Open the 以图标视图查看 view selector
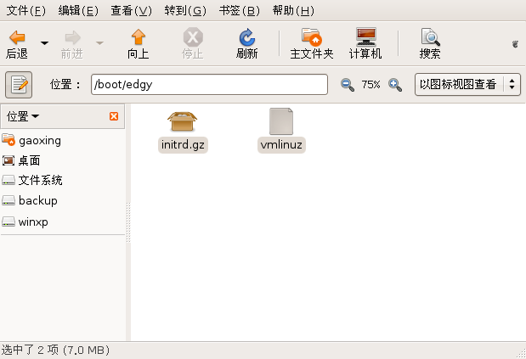 pyautogui.click(x=467, y=84)
